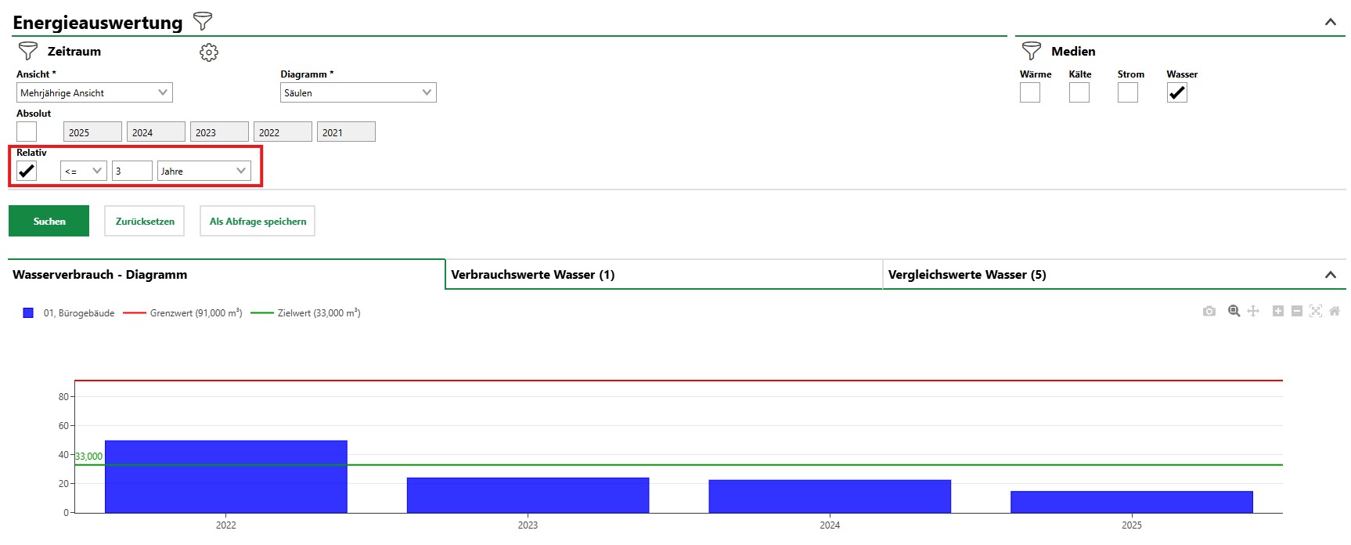The height and width of the screenshot is (545, 1351).
Task: Click the 2024 chart bar
Action: click(x=830, y=496)
